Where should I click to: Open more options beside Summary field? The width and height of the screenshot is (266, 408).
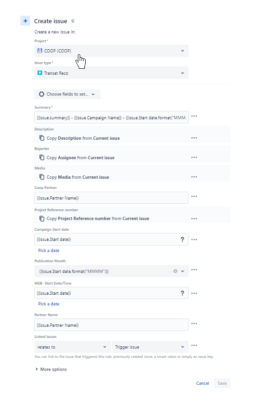coord(194,116)
